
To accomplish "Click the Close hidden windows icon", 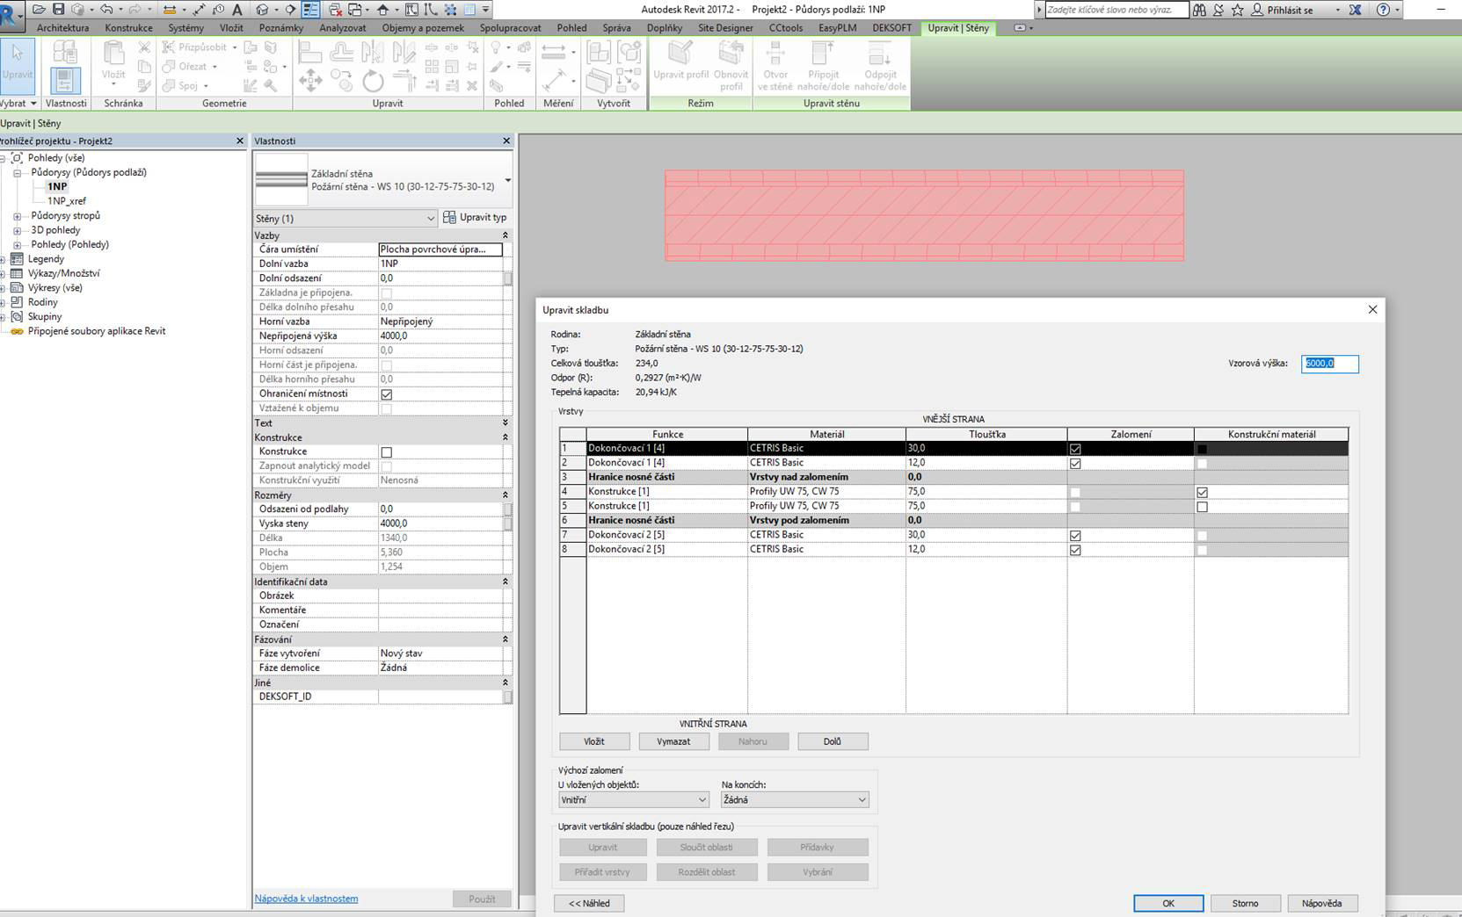I will click(x=335, y=10).
